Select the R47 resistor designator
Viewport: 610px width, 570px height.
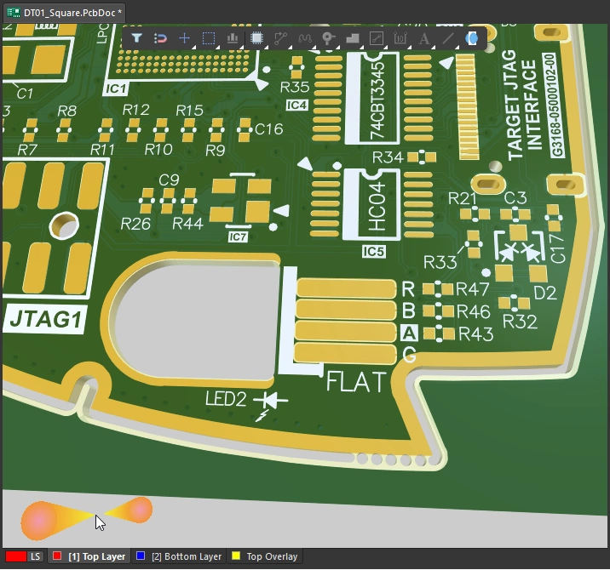pyautogui.click(x=472, y=289)
